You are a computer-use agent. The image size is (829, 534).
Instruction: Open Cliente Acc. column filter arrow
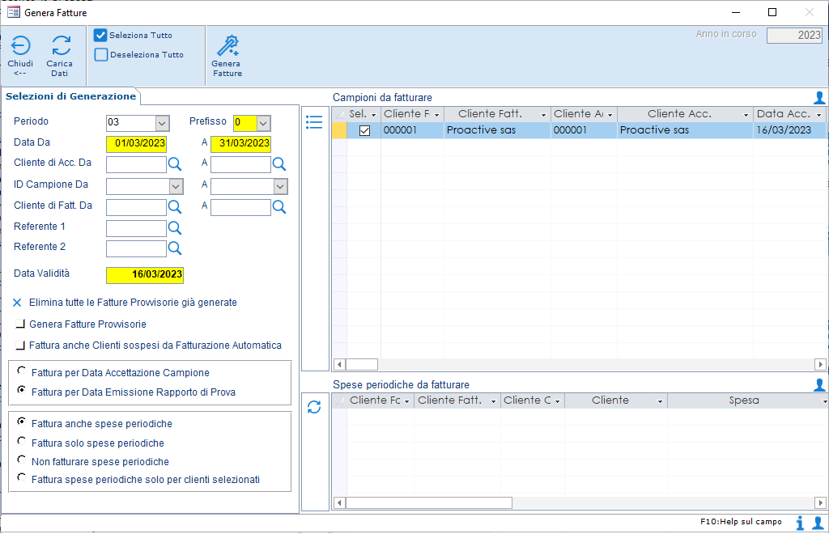746,115
